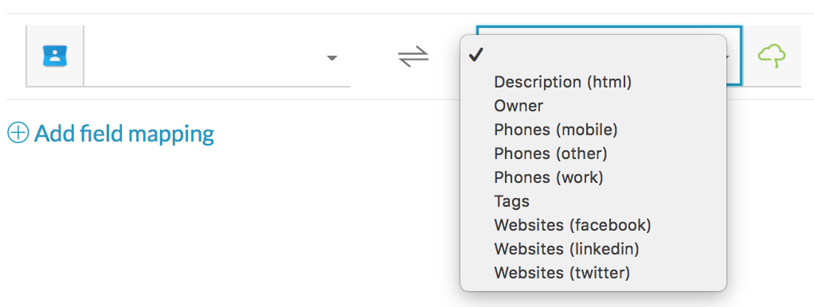The image size is (814, 307).
Task: Choose Description (html) from the list
Action: 563,82
